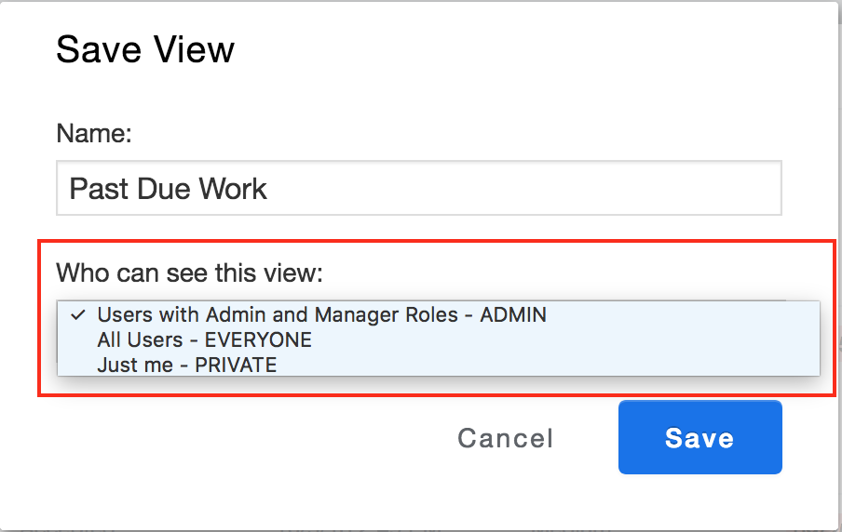Screen dimensions: 842x532
Task: Click the words Just me in the visibility list
Action: coord(134,365)
